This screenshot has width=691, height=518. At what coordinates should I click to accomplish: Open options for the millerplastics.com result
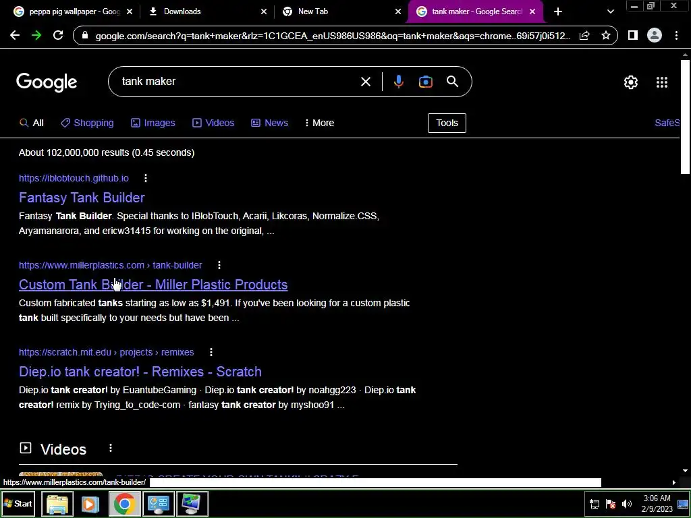219,265
